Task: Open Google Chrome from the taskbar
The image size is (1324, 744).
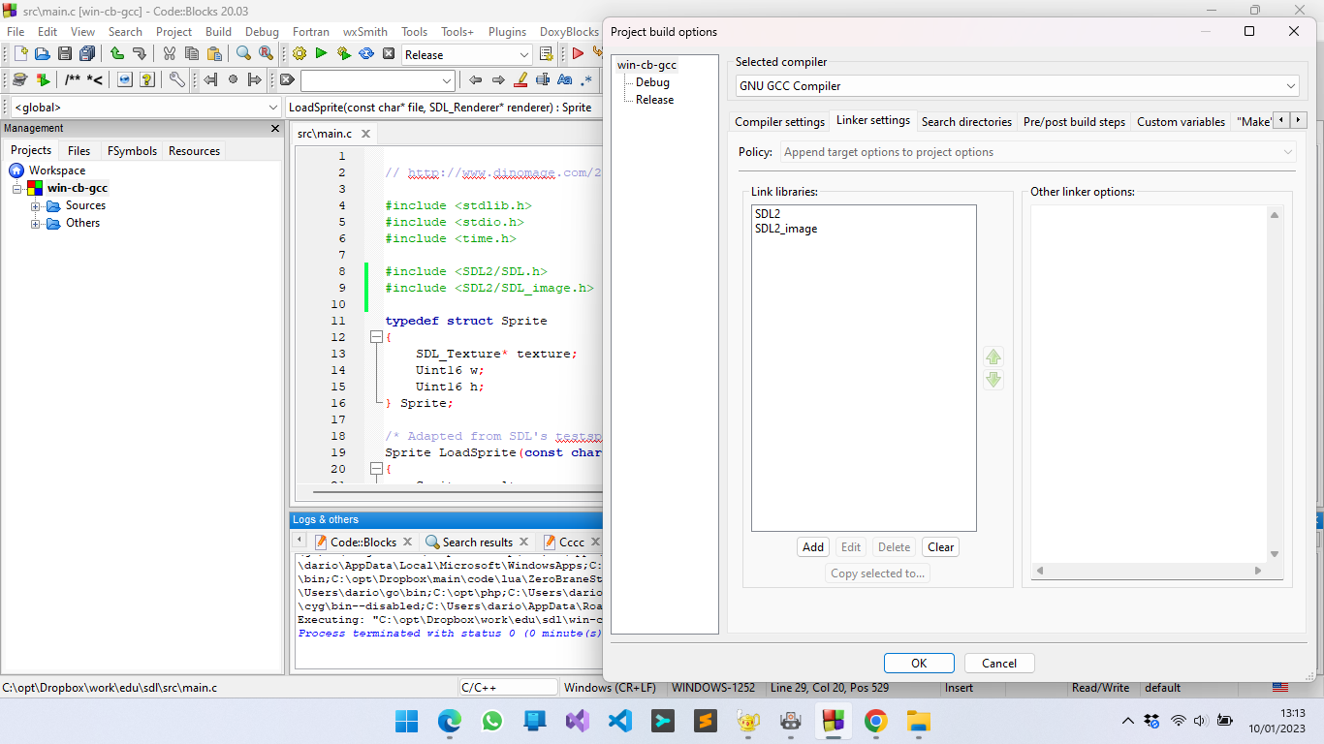Action: (875, 721)
